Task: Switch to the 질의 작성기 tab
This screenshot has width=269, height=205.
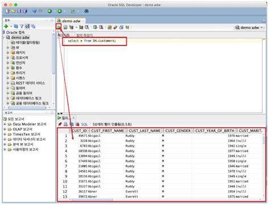Action: [x=85, y=35]
